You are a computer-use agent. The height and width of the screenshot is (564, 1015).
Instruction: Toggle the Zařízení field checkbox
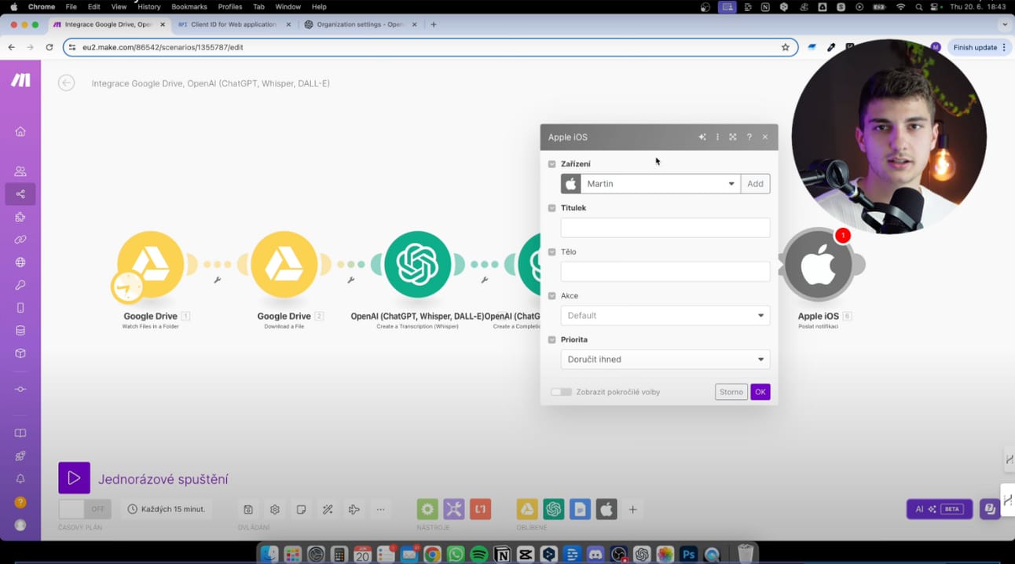tap(552, 164)
